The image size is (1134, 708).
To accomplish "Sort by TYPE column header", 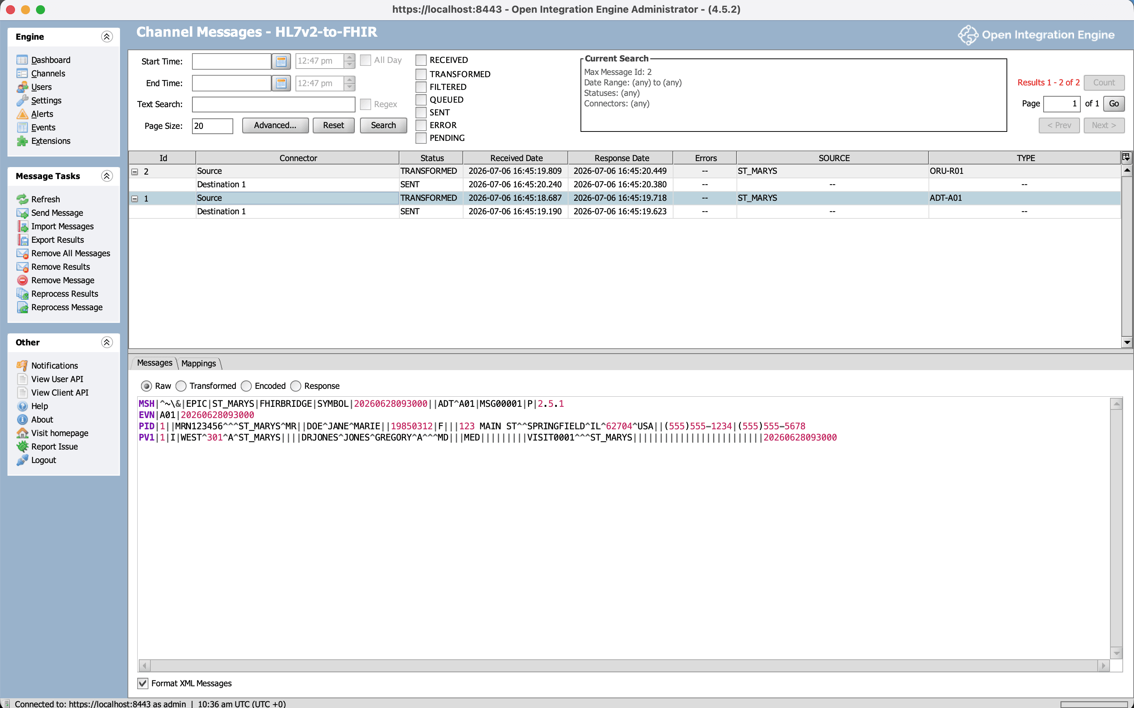I will coord(1025,158).
